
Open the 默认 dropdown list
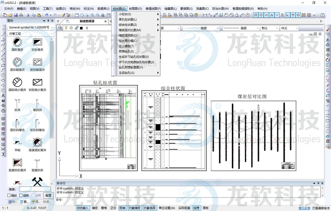269,28
